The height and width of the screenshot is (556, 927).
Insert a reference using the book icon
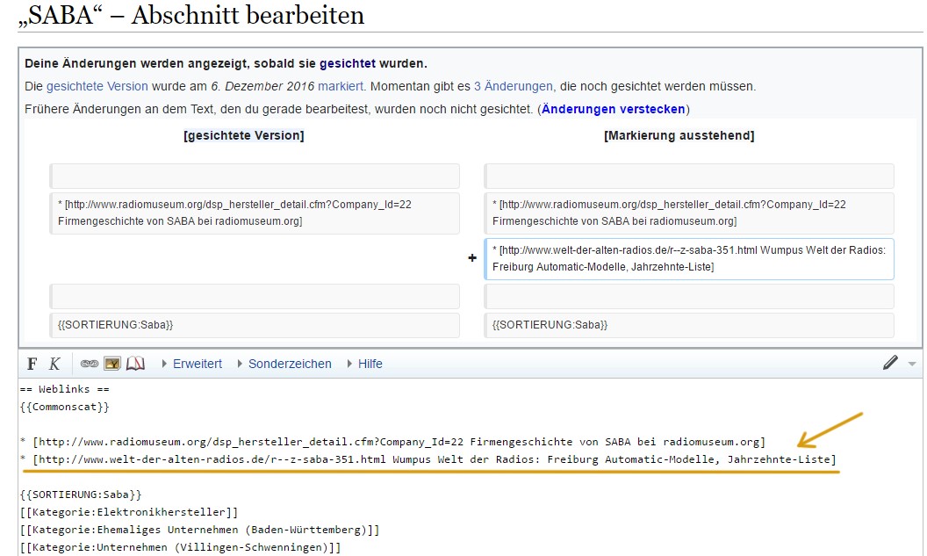pos(135,364)
